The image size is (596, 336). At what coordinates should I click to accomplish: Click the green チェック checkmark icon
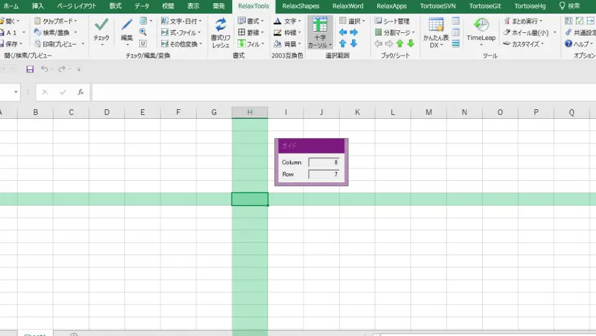tap(101, 25)
